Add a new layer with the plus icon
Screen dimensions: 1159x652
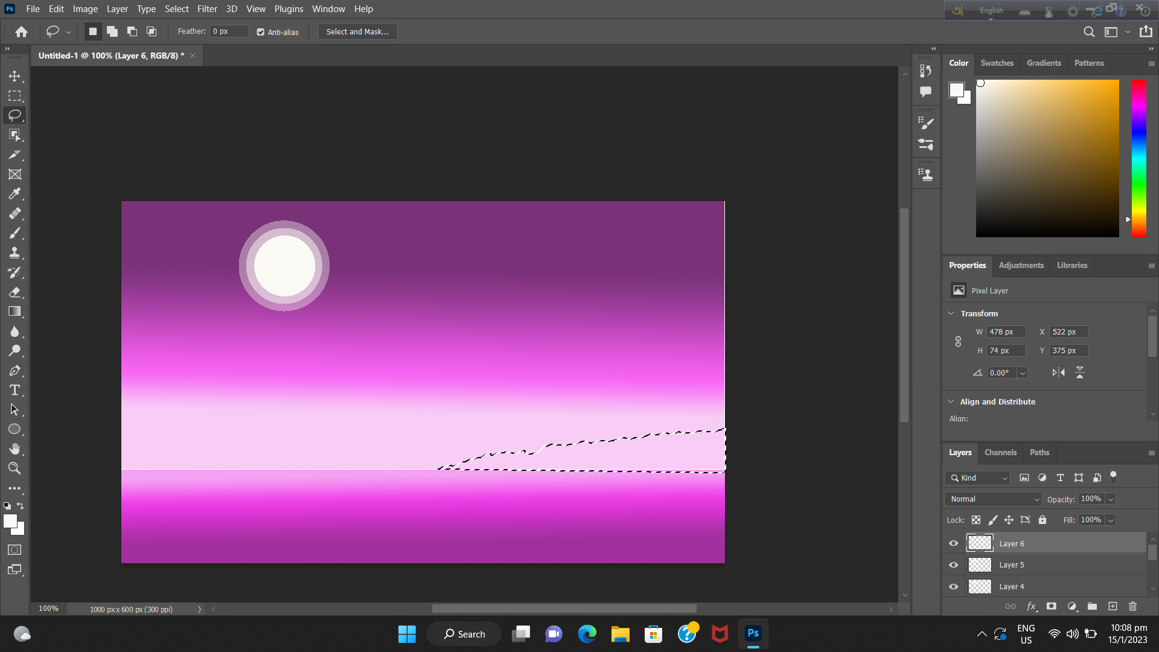pyautogui.click(x=1113, y=606)
